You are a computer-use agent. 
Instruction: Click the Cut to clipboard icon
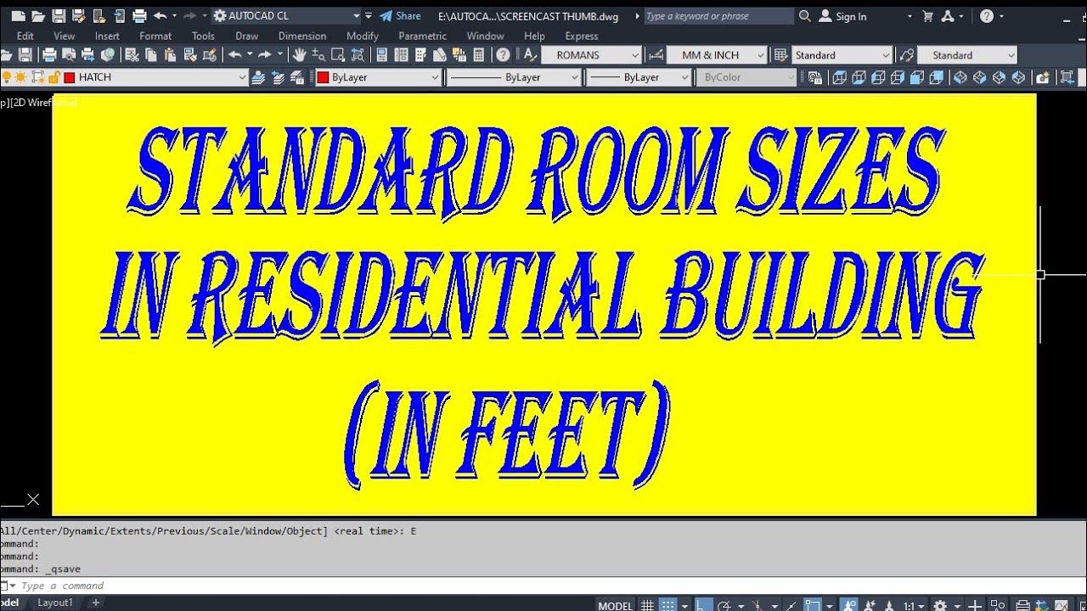point(132,55)
